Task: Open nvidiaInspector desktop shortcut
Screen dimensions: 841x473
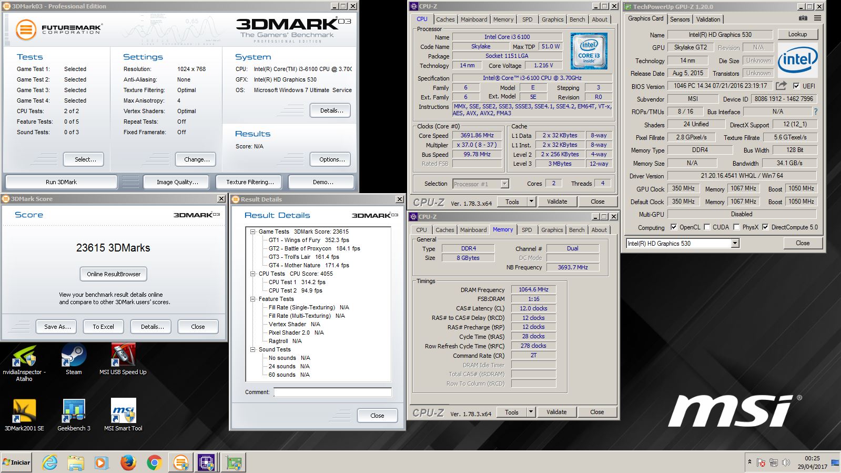Action: point(24,363)
